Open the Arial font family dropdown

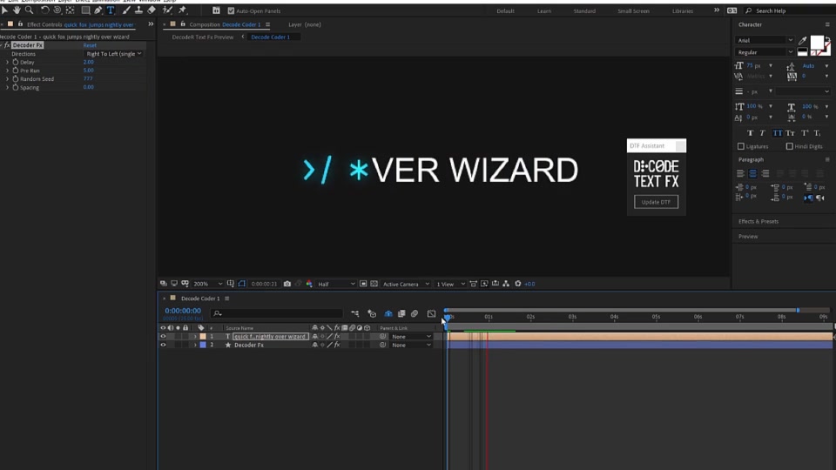[x=765, y=41]
